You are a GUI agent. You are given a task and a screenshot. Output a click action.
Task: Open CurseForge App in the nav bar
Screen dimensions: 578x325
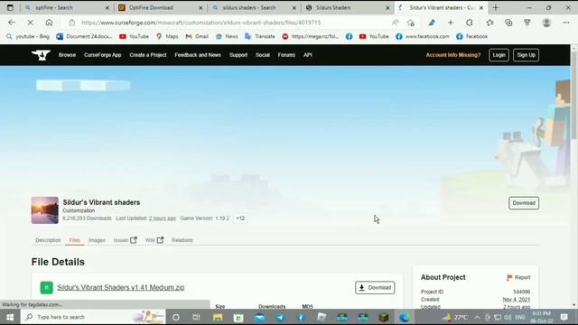click(x=102, y=55)
